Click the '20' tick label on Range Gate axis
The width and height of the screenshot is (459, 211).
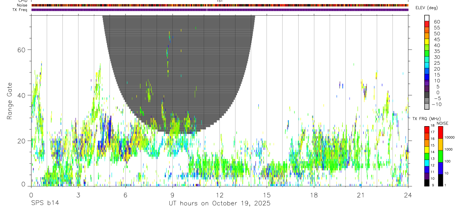coord(21,141)
